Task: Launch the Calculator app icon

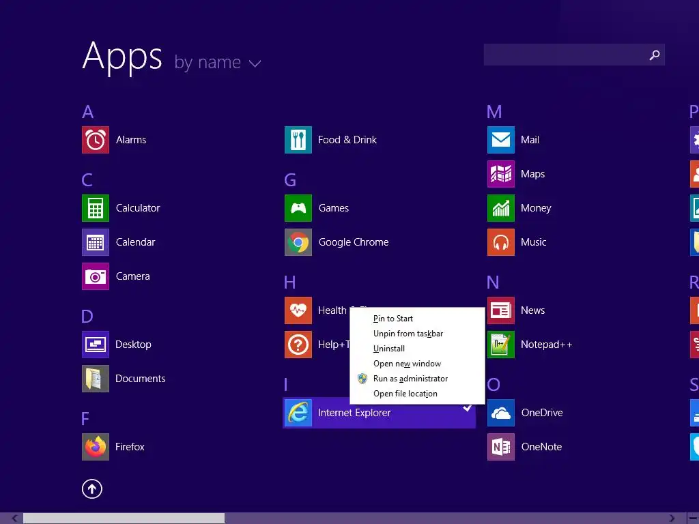Action: (96, 208)
